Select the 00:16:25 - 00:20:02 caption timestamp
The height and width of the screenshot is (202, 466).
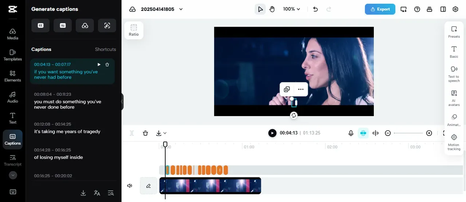pyautogui.click(x=53, y=176)
